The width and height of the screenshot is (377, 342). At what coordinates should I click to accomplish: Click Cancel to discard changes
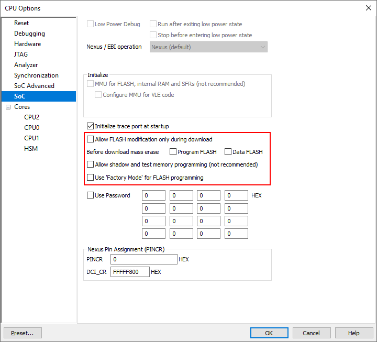311,333
